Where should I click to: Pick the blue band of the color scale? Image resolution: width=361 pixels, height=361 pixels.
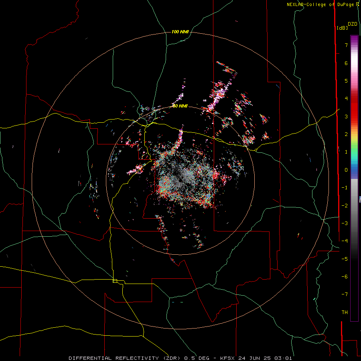coord(354,170)
